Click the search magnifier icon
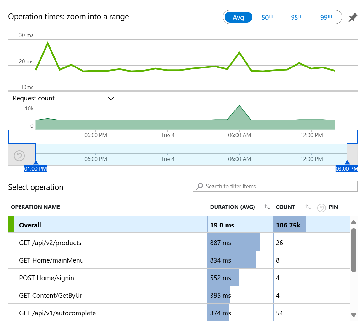 tap(200, 186)
